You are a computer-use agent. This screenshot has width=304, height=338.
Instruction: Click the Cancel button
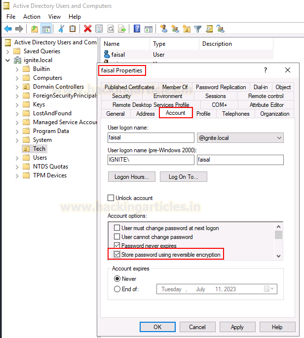click(197, 327)
